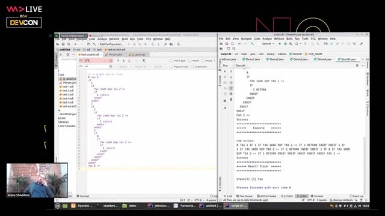Open Run panel gear settings
This screenshot has width=385, height=216.
click(357, 65)
